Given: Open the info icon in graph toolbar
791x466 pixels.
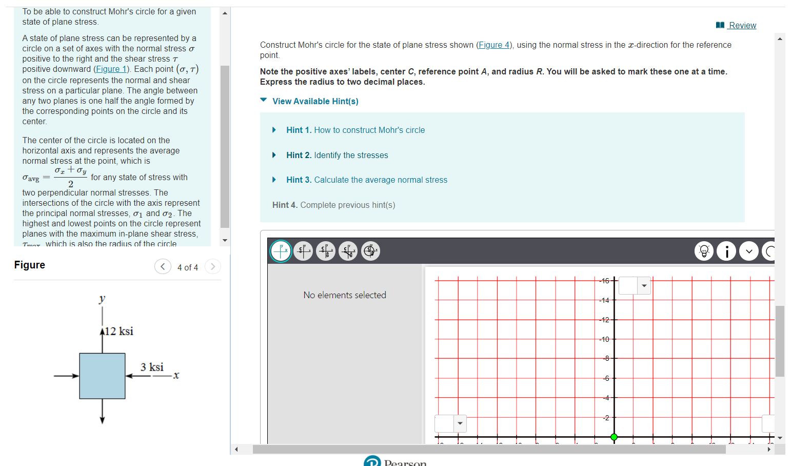Looking at the screenshot, I should click(726, 251).
